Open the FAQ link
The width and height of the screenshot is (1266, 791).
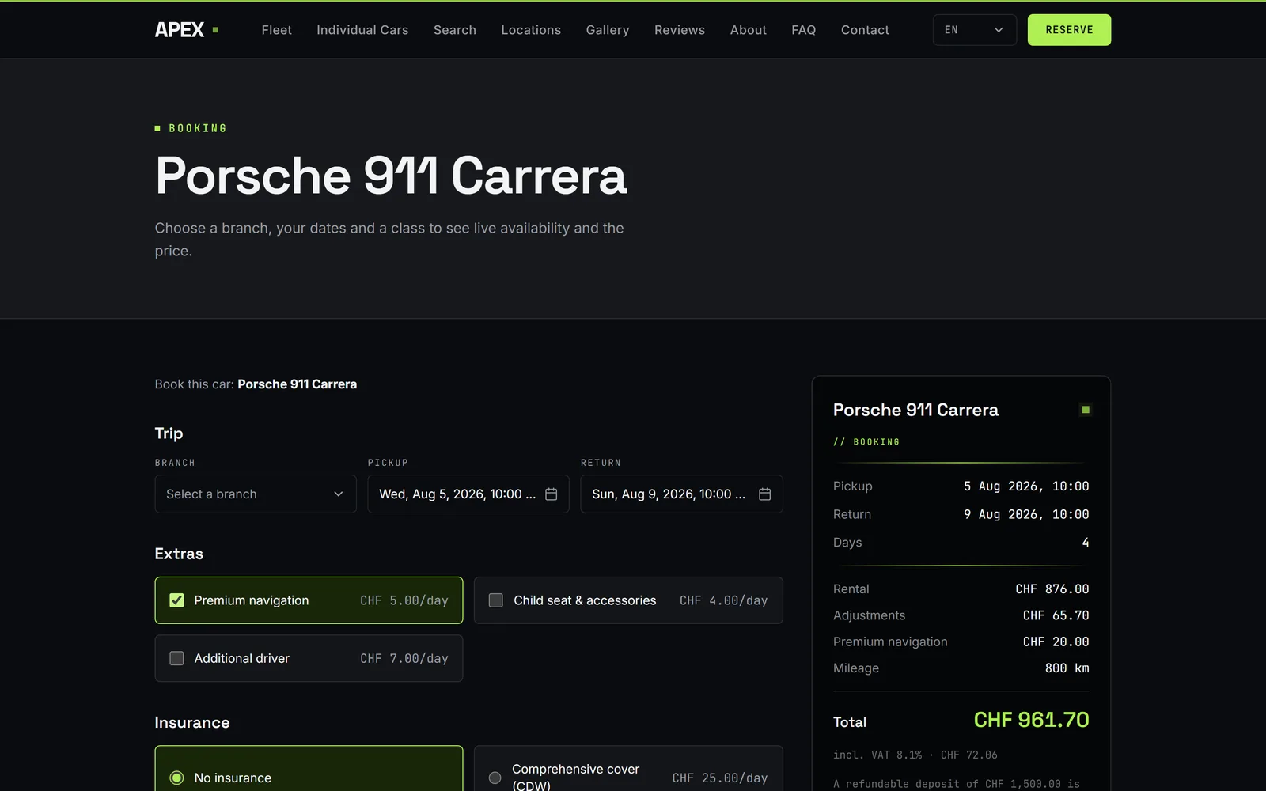[803, 30]
